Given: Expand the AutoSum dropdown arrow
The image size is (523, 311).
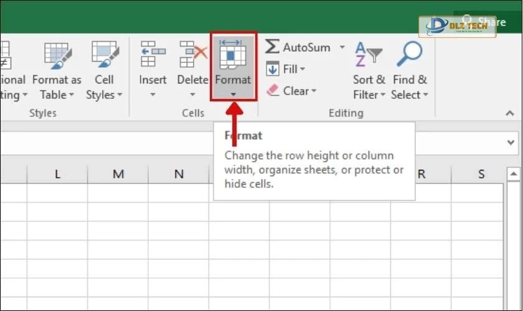Looking at the screenshot, I should (342, 47).
